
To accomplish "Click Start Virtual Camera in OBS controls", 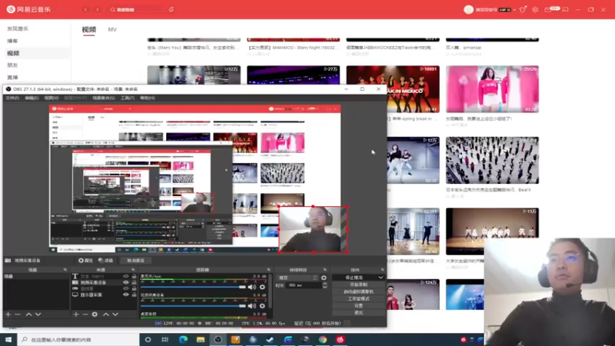I will pyautogui.click(x=358, y=291).
